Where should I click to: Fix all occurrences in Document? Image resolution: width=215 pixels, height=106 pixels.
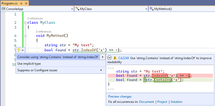point(147,102)
